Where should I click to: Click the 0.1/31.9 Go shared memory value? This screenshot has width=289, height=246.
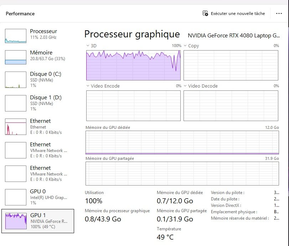(175, 219)
